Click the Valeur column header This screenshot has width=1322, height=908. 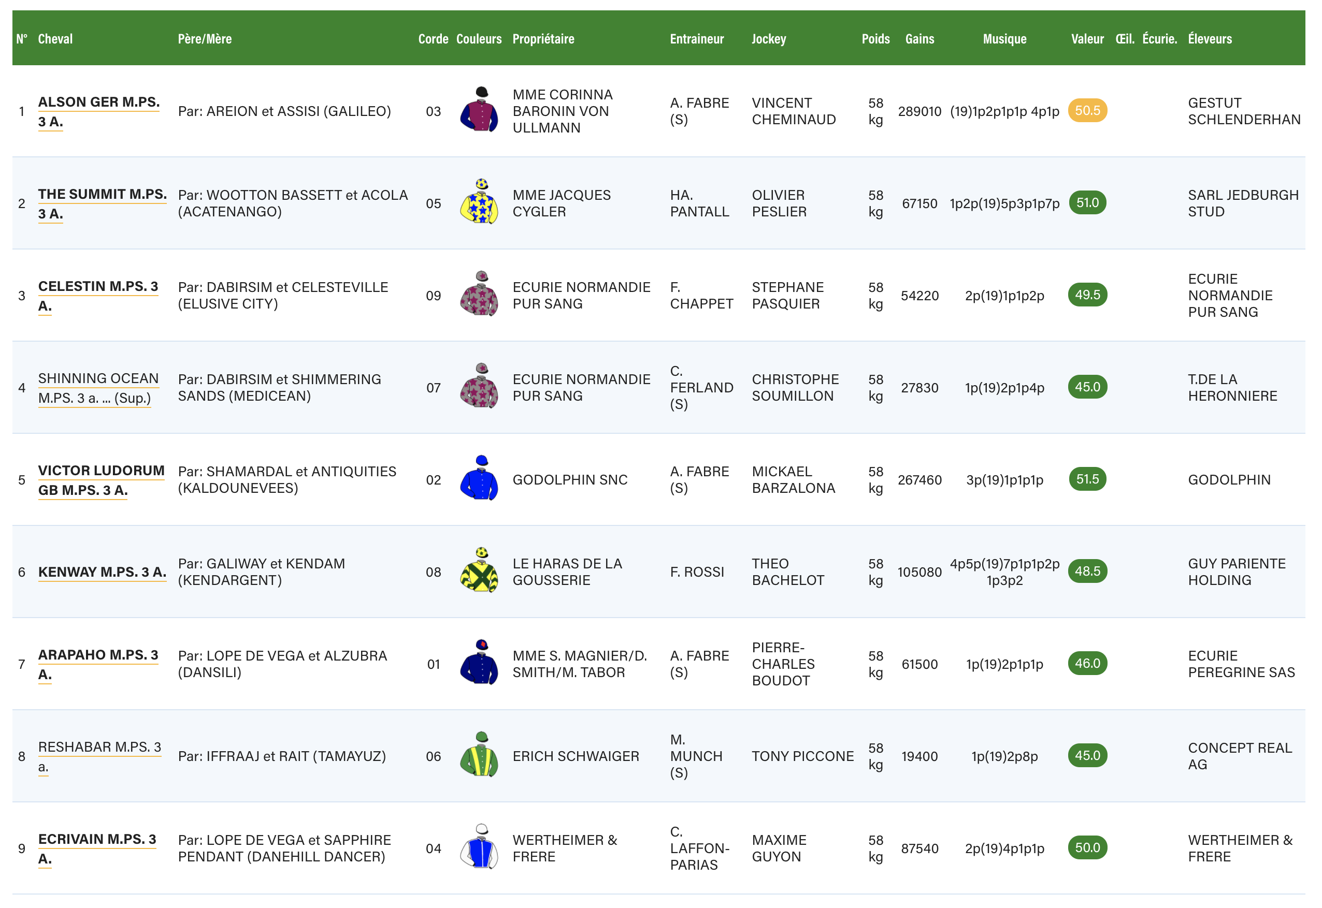coord(1087,39)
